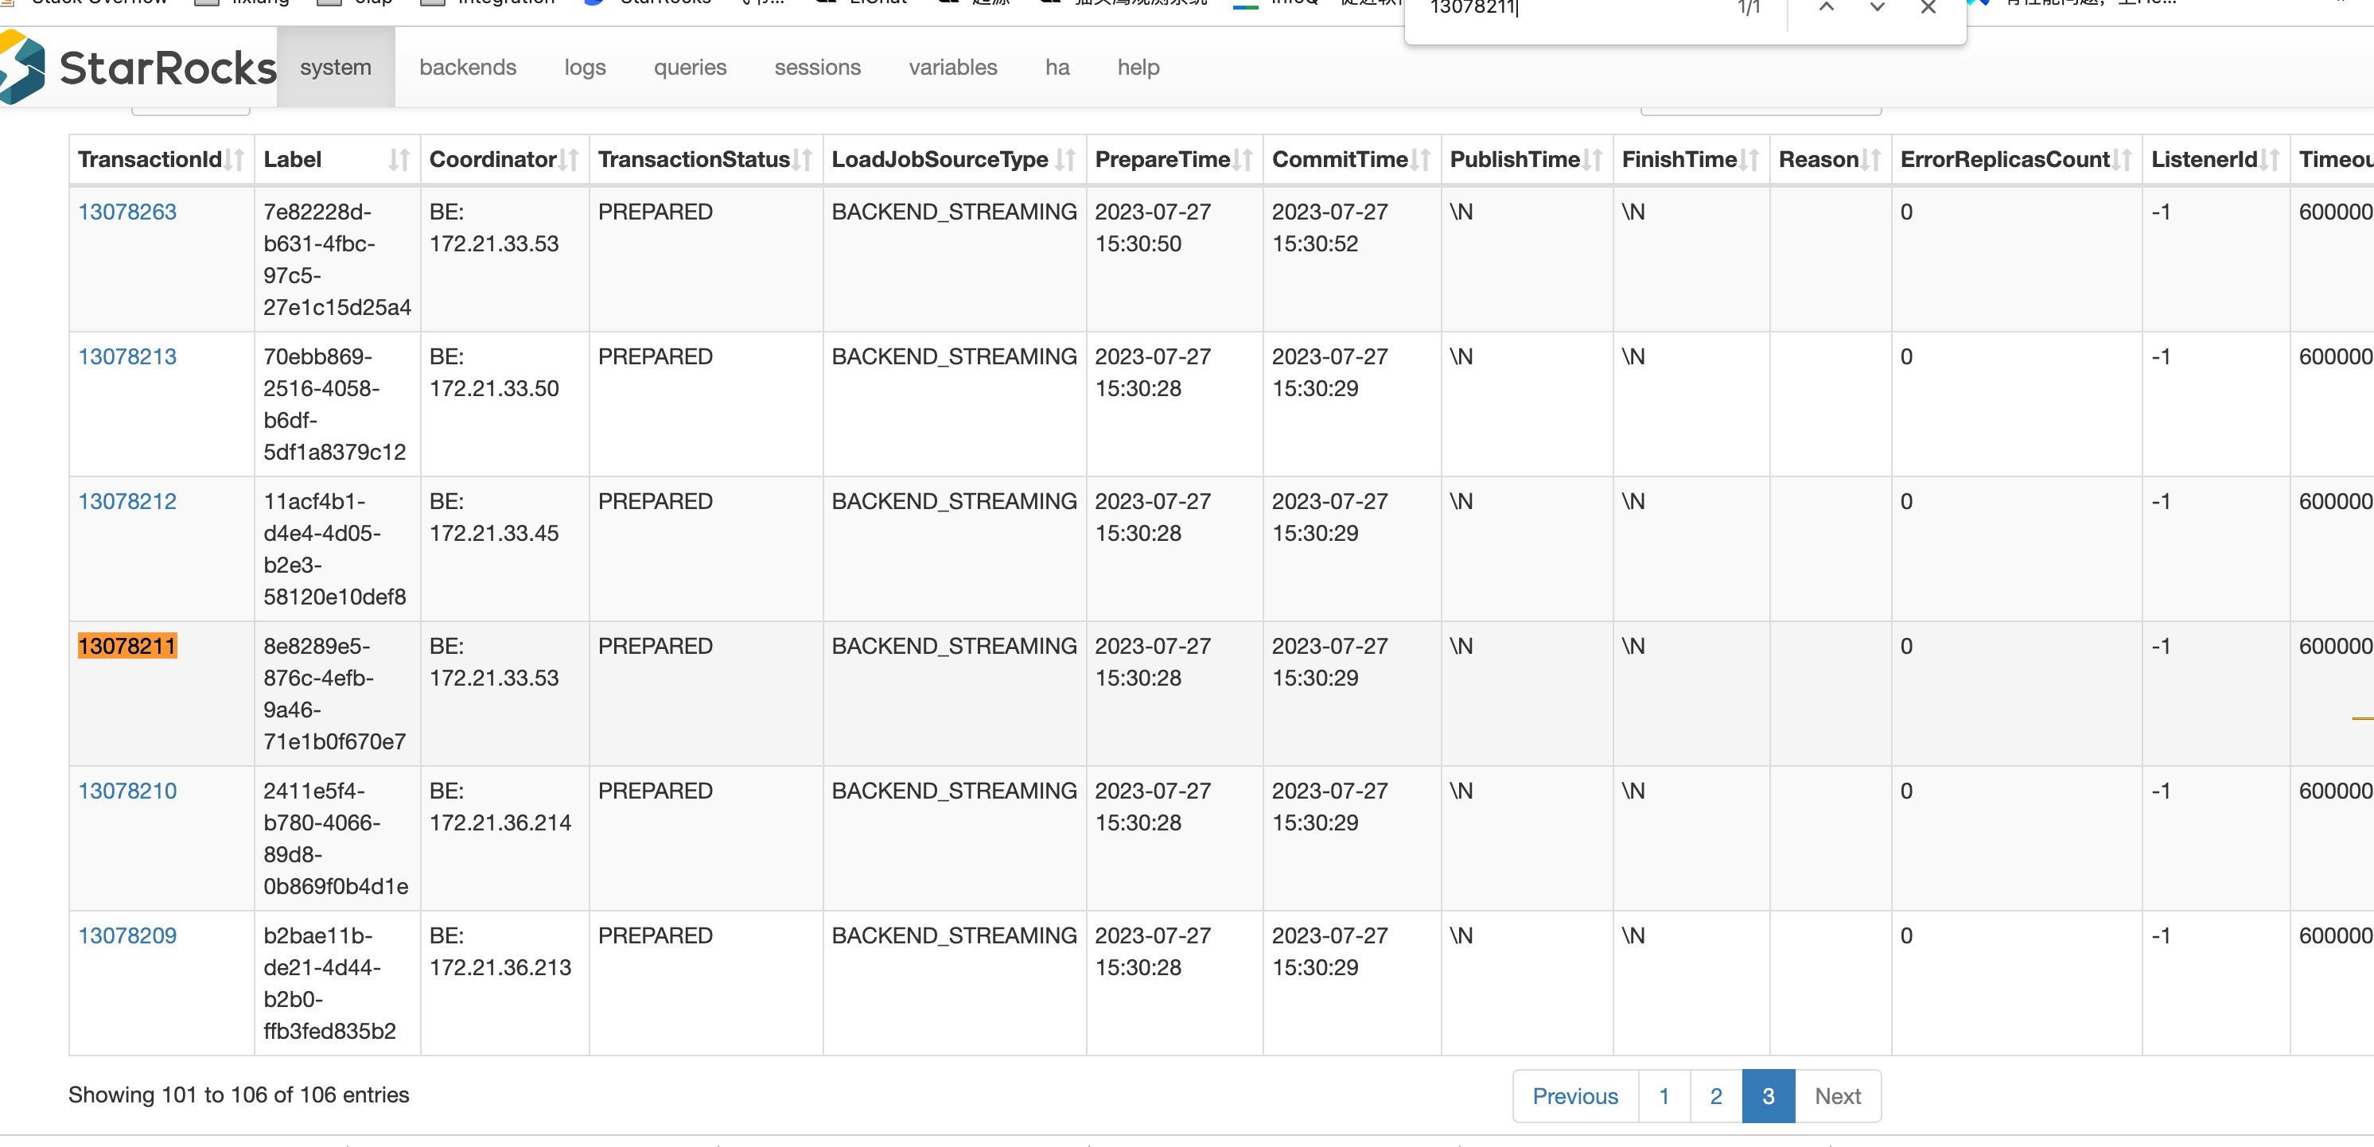Open transaction 13078263 link
Viewport: 2374px width, 1147px height.
(x=127, y=212)
